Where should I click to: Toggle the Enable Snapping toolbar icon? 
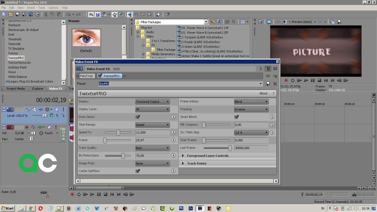[x=91, y=14]
